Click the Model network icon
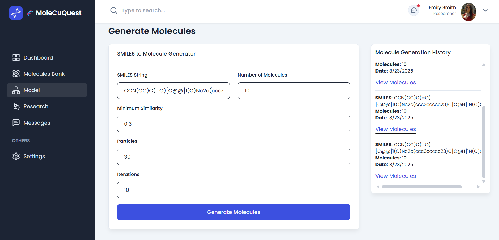499x240 pixels. point(16,90)
